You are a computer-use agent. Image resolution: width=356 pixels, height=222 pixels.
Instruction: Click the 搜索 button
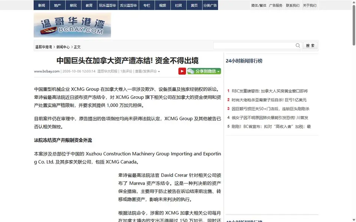(x=310, y=46)
